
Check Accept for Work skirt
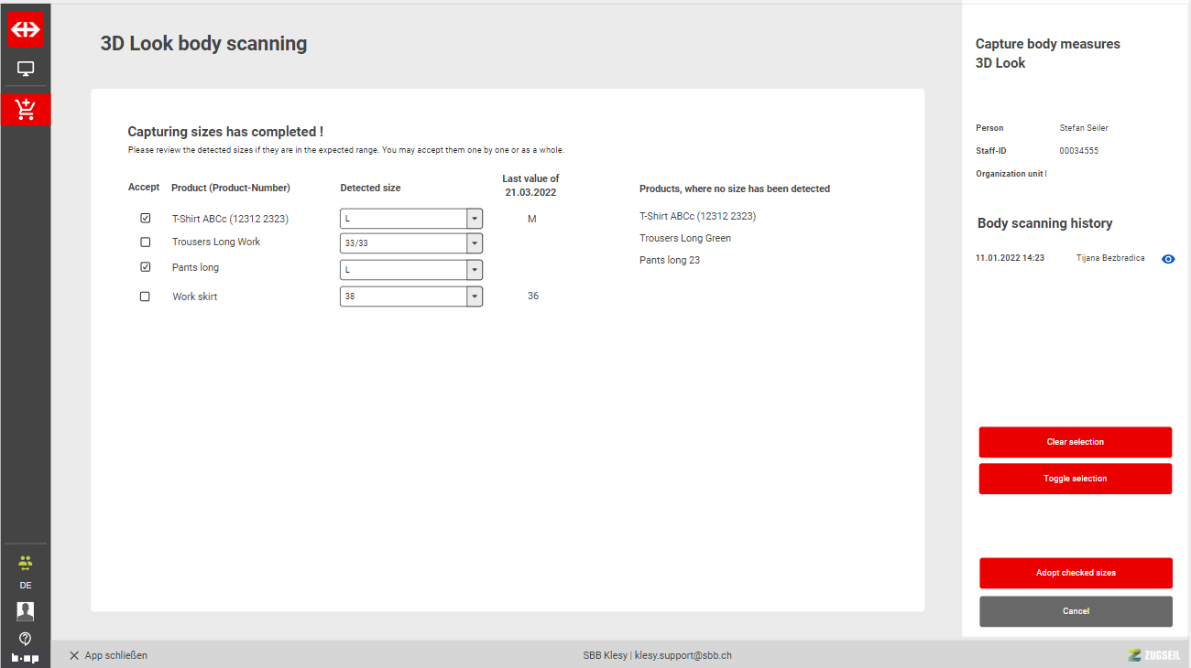tap(145, 296)
